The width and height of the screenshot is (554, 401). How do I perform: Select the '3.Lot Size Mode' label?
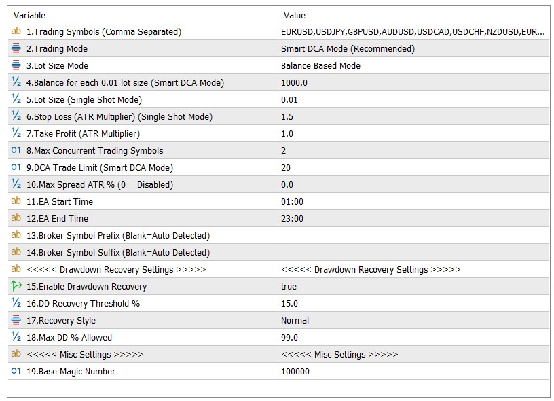[x=57, y=65]
